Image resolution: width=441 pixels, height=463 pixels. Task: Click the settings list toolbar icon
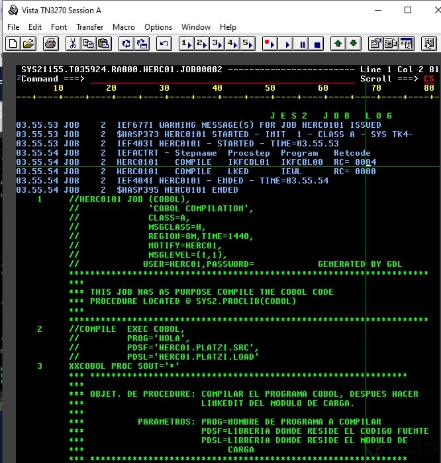coord(391,44)
